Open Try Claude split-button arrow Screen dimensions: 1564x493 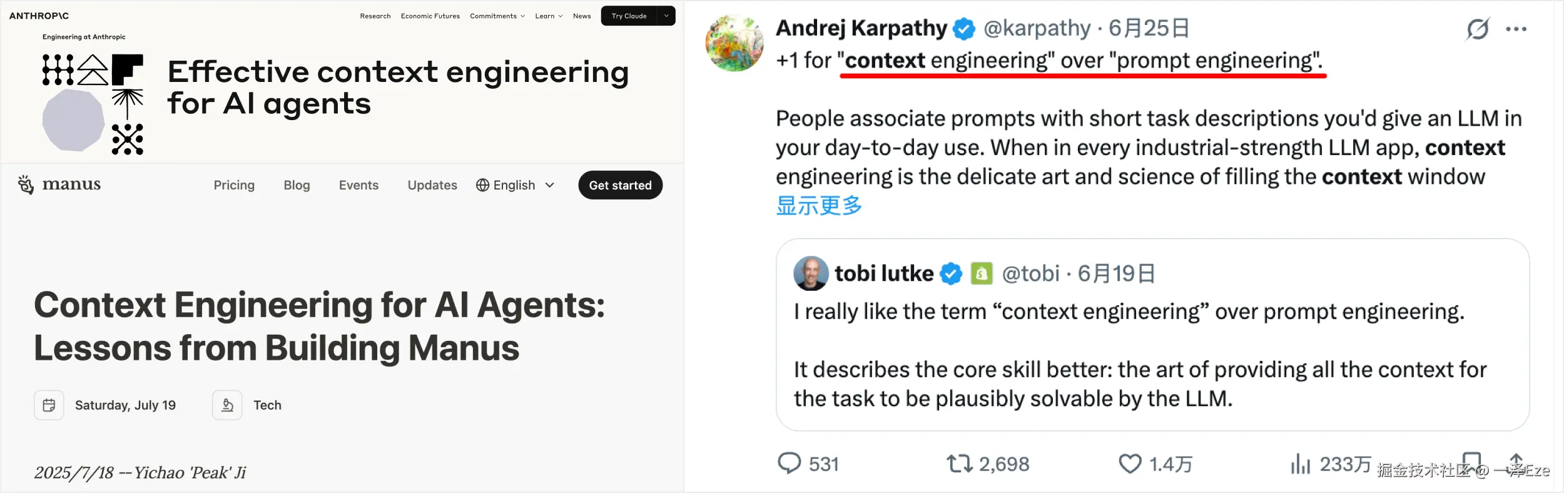(x=666, y=16)
